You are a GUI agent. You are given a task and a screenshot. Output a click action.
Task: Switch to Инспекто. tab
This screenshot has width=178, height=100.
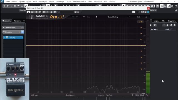click(x=7, y=21)
